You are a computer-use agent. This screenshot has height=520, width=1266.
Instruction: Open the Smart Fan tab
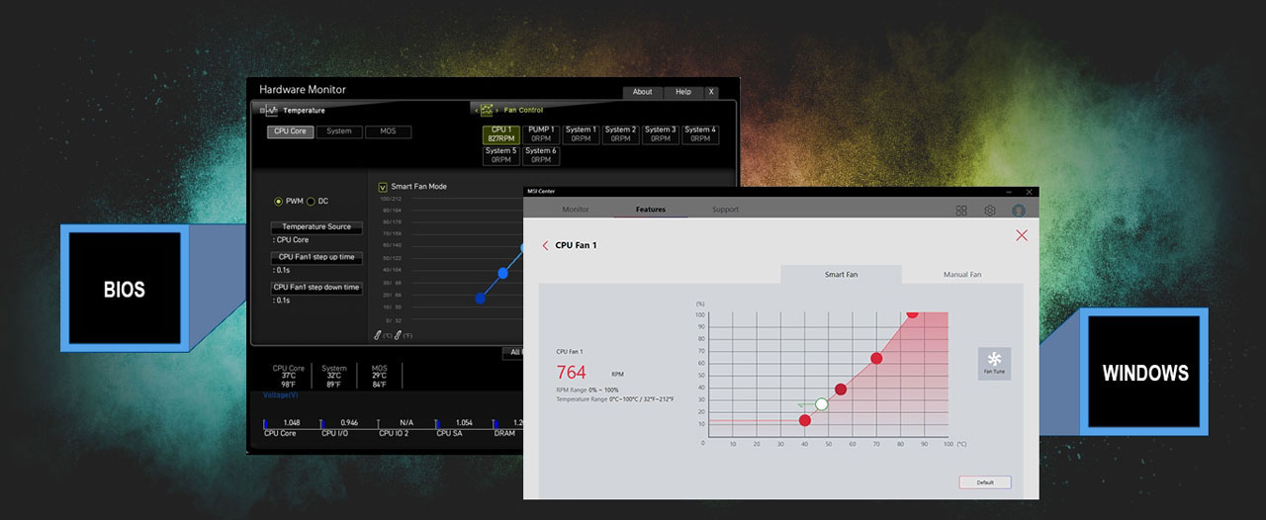pyautogui.click(x=842, y=274)
